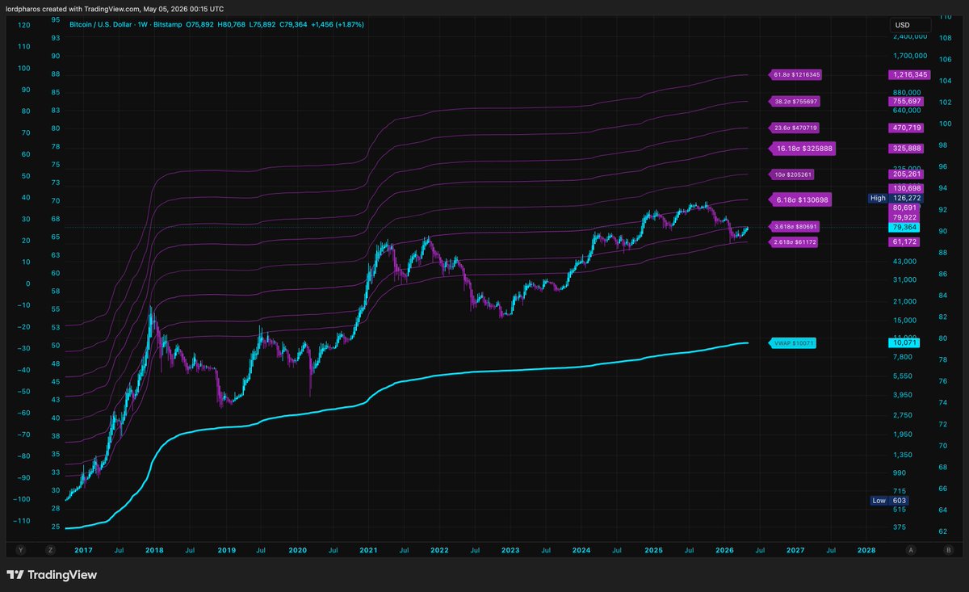Click 2025 on the time axis

pos(653,550)
